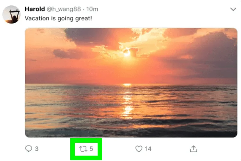
Task: Click the bright sun in the photo
Action: point(127,53)
